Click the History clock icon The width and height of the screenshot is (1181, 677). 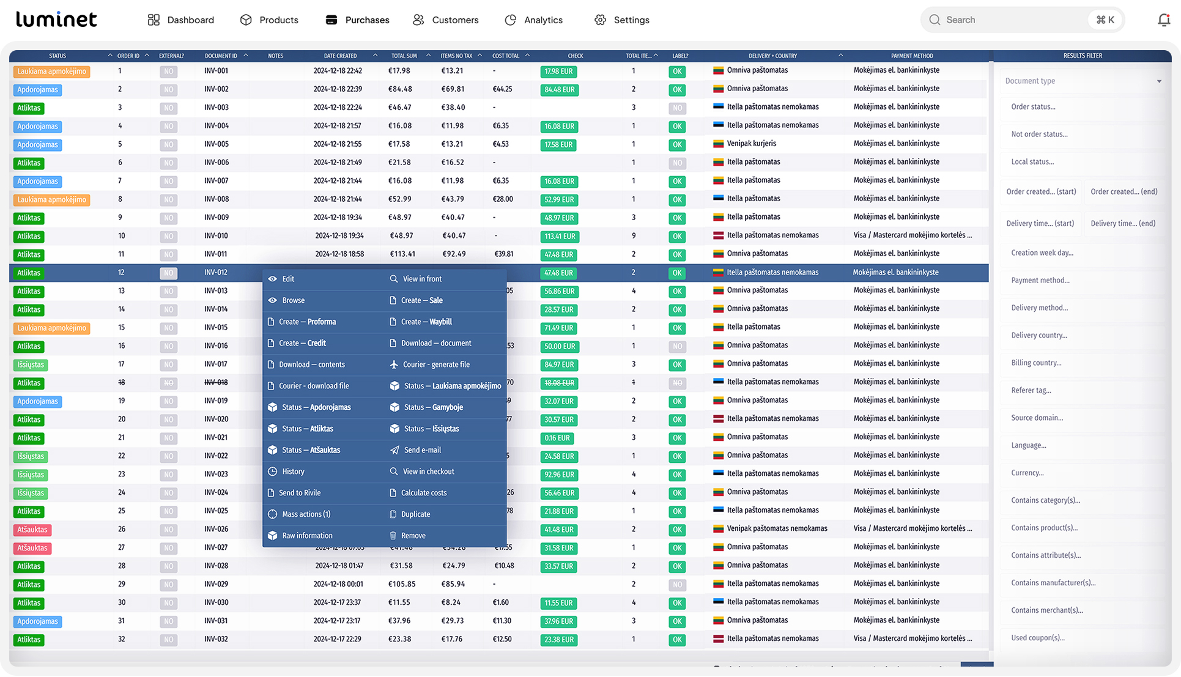tap(273, 472)
